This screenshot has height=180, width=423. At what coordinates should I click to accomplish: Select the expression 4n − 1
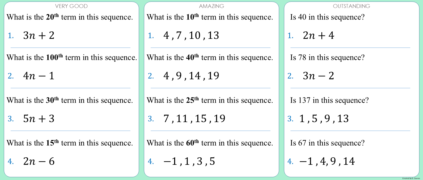point(39,76)
